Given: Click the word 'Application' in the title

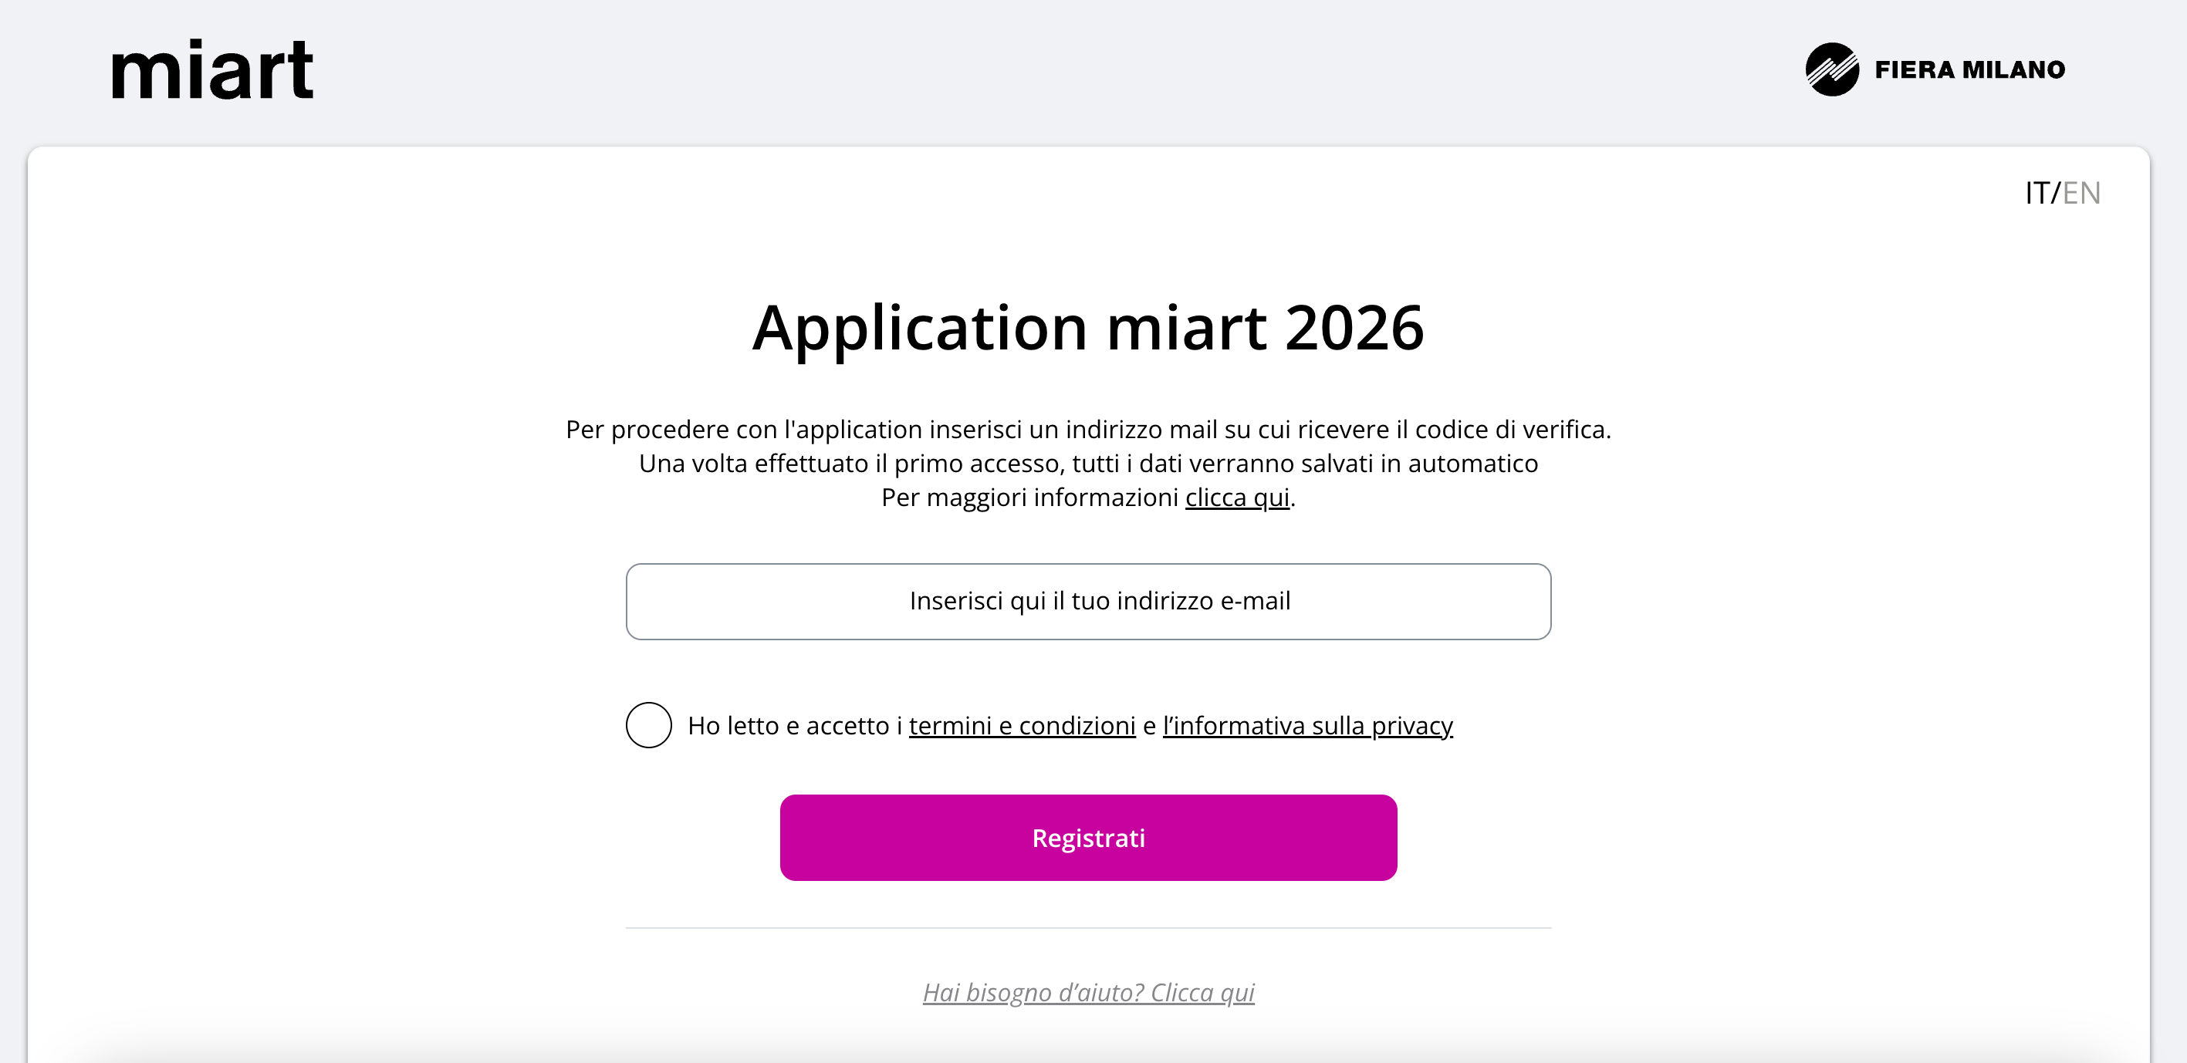Looking at the screenshot, I should pos(919,329).
